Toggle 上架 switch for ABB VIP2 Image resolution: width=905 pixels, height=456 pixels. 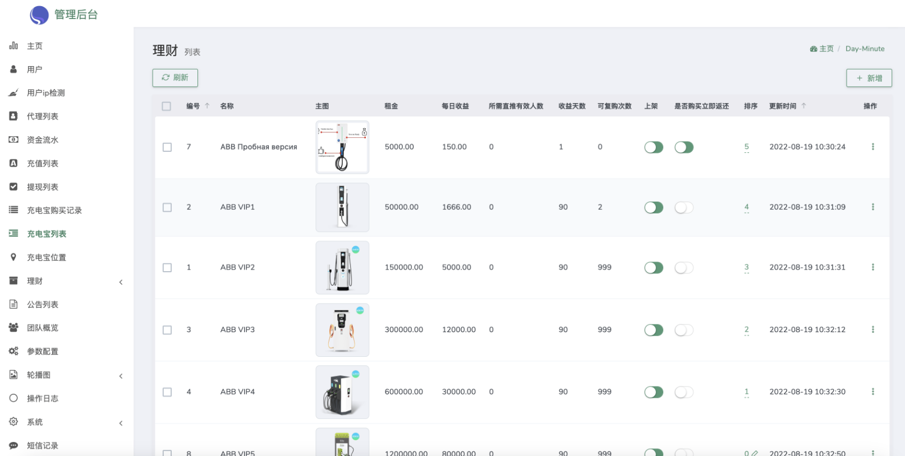[x=654, y=268]
